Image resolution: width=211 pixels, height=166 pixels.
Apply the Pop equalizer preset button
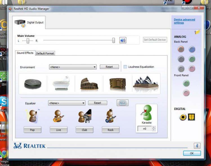coord(32,130)
